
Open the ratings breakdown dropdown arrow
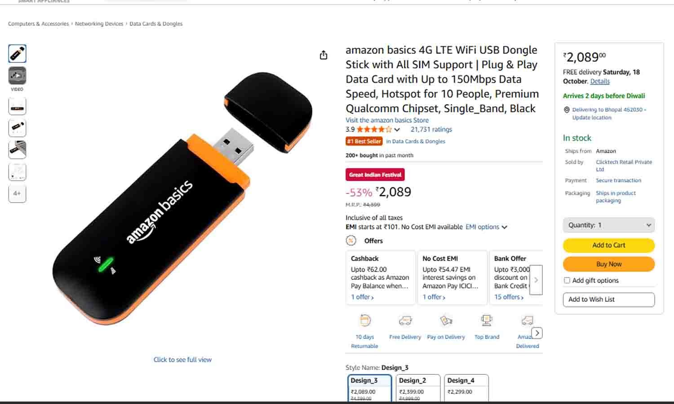[397, 129]
